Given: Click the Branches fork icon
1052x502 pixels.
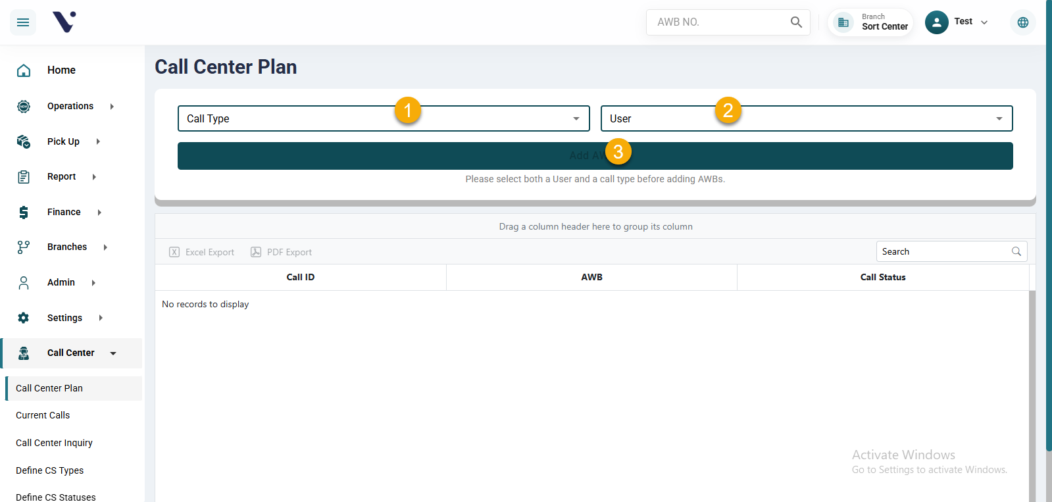Looking at the screenshot, I should click(24, 247).
